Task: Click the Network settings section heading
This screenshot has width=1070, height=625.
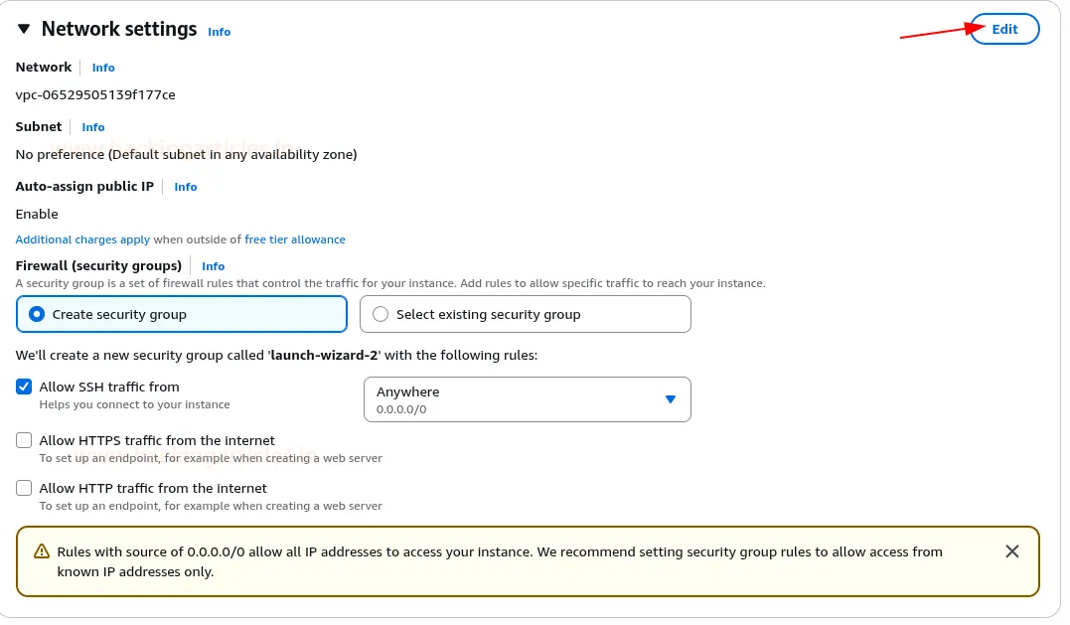Action: tap(119, 29)
